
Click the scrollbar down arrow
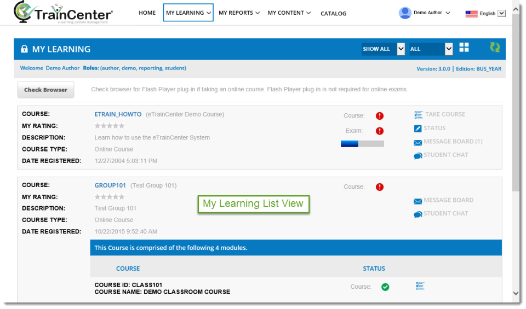pyautogui.click(x=516, y=293)
